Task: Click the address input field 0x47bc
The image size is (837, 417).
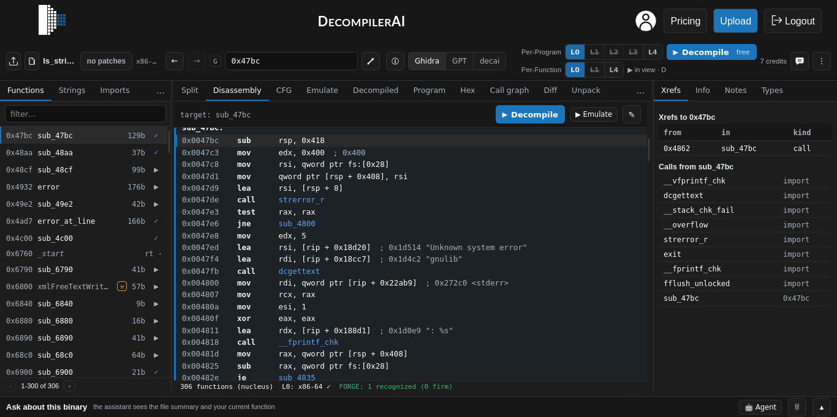Action: [x=291, y=61]
